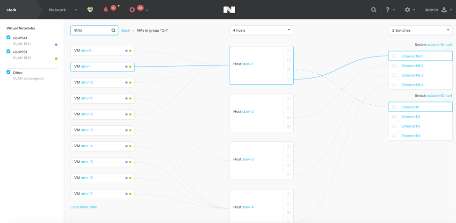This screenshot has width=456, height=223.
Task: Select first NIC icon on host stark-4
Action: point(289,194)
